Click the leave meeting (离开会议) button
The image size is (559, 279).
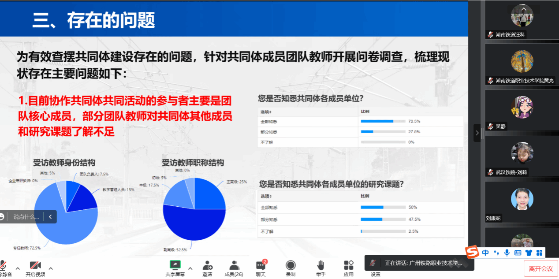point(540,268)
